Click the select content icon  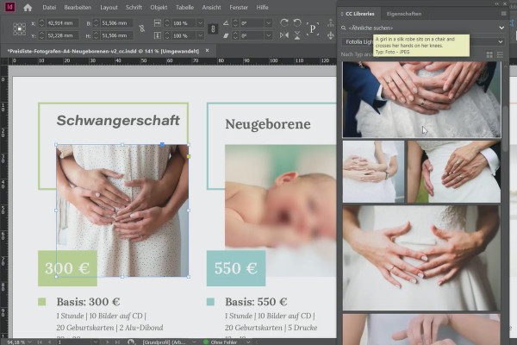pyautogui.click(x=330, y=35)
